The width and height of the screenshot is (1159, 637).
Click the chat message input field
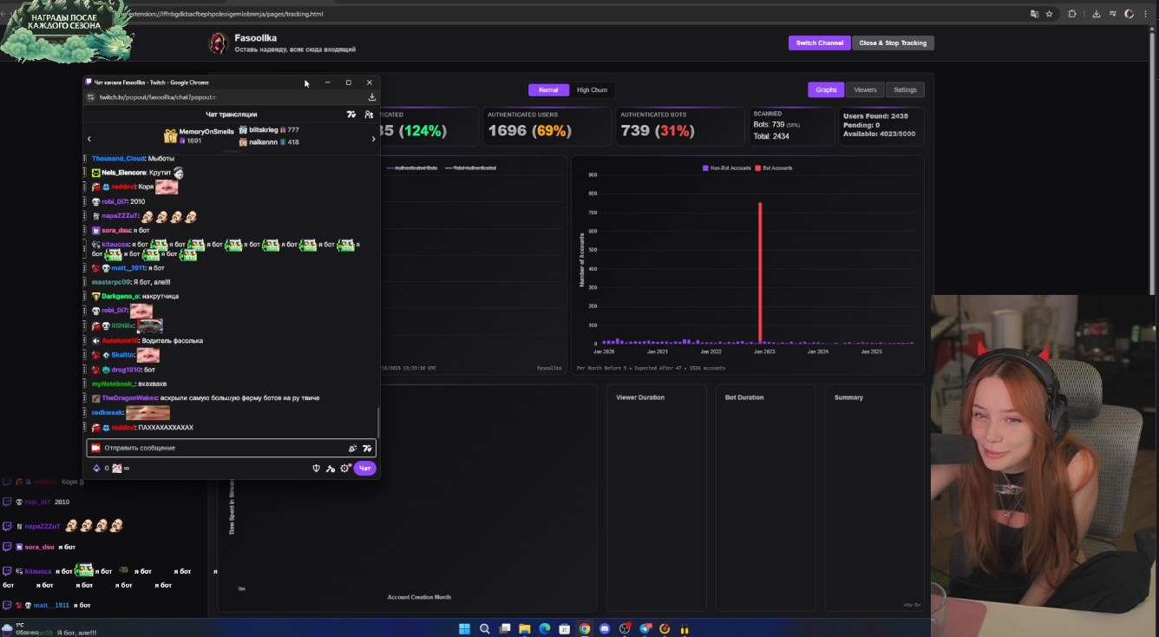(x=232, y=448)
